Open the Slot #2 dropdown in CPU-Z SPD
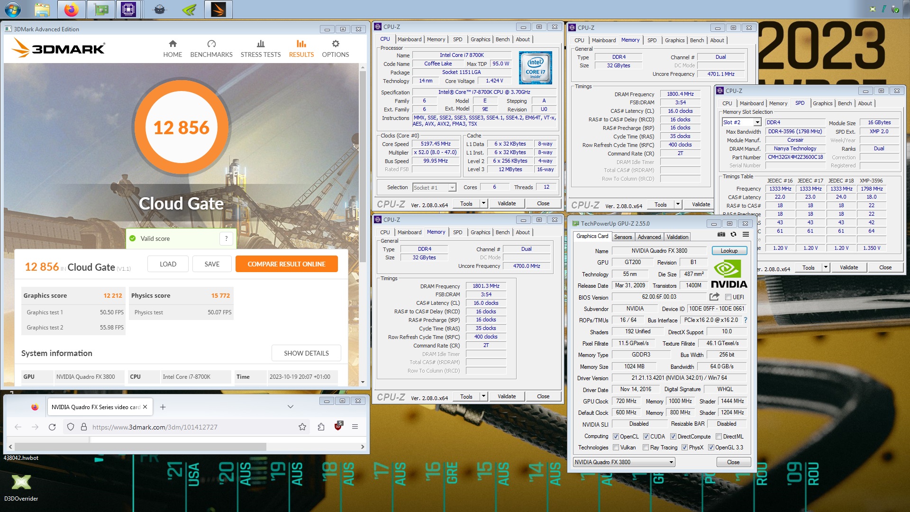 (742, 122)
